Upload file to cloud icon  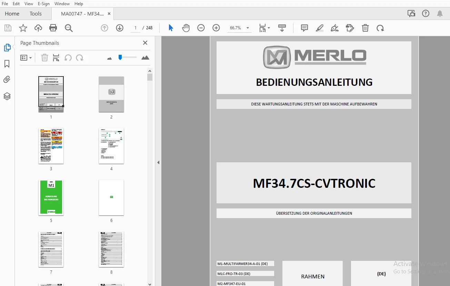coord(38,28)
